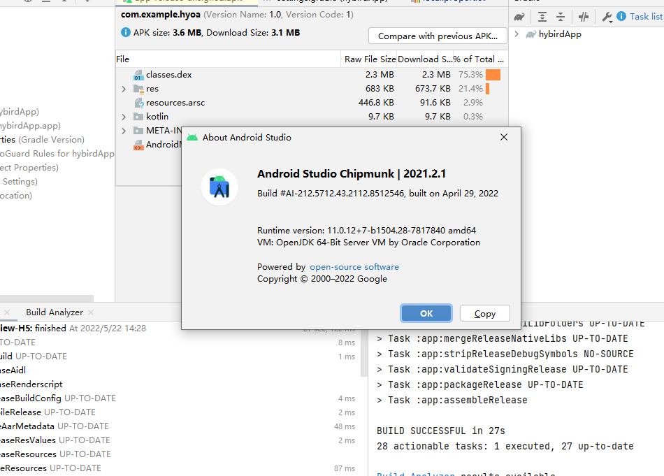Image resolution: width=664 pixels, height=476 pixels.
Task: Click the project panel horizontal scrollbar
Action: [x=47, y=298]
